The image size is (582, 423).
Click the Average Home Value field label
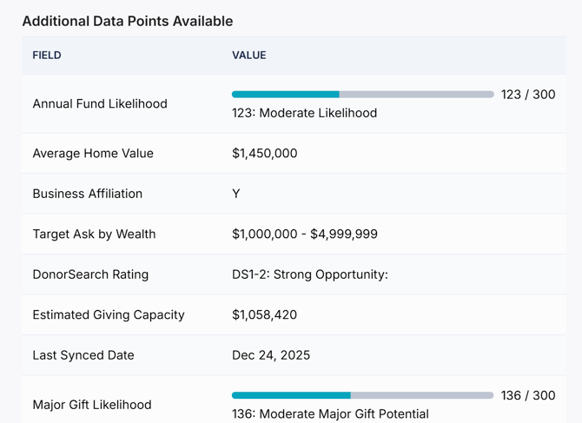[x=93, y=154]
